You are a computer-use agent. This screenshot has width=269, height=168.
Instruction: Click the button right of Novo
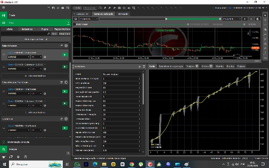click(65, 34)
